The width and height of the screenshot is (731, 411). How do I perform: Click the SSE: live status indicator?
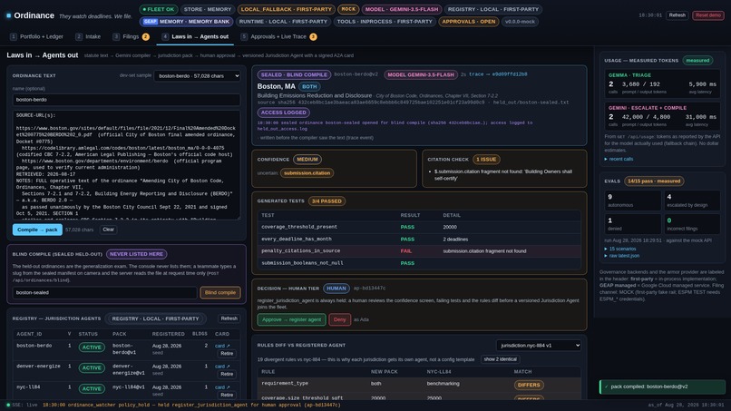coord(22,405)
